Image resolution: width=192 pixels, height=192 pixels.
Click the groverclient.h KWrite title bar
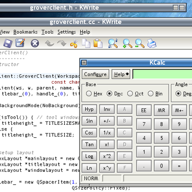point(93,8)
